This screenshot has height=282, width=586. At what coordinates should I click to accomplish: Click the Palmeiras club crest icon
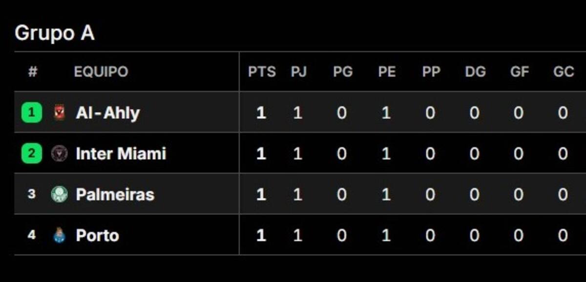60,194
